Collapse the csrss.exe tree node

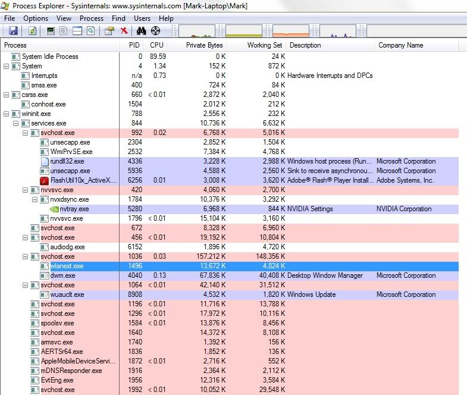click(6, 95)
